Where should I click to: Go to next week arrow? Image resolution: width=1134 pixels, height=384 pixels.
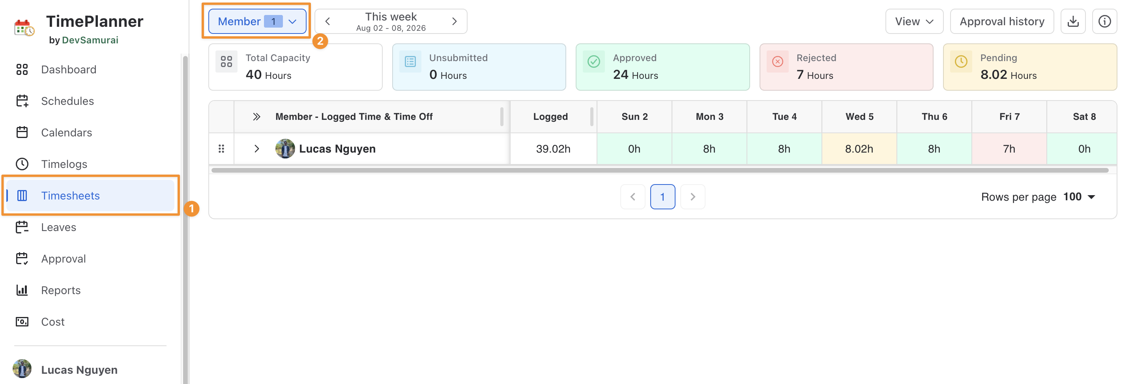tap(454, 21)
